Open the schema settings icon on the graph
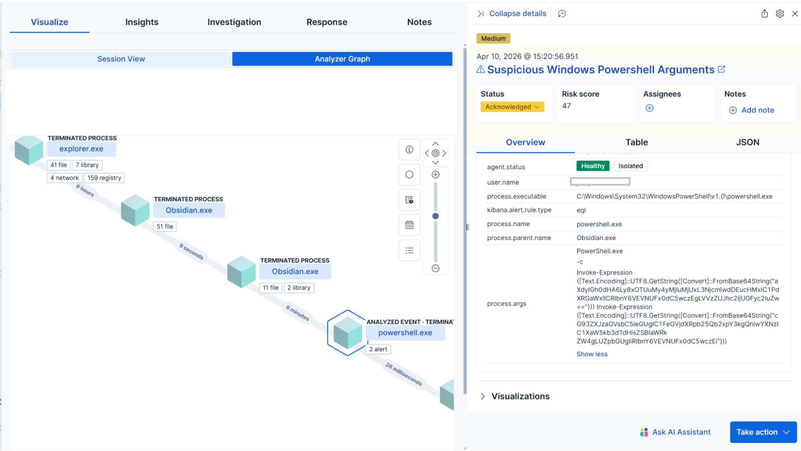 [409, 200]
